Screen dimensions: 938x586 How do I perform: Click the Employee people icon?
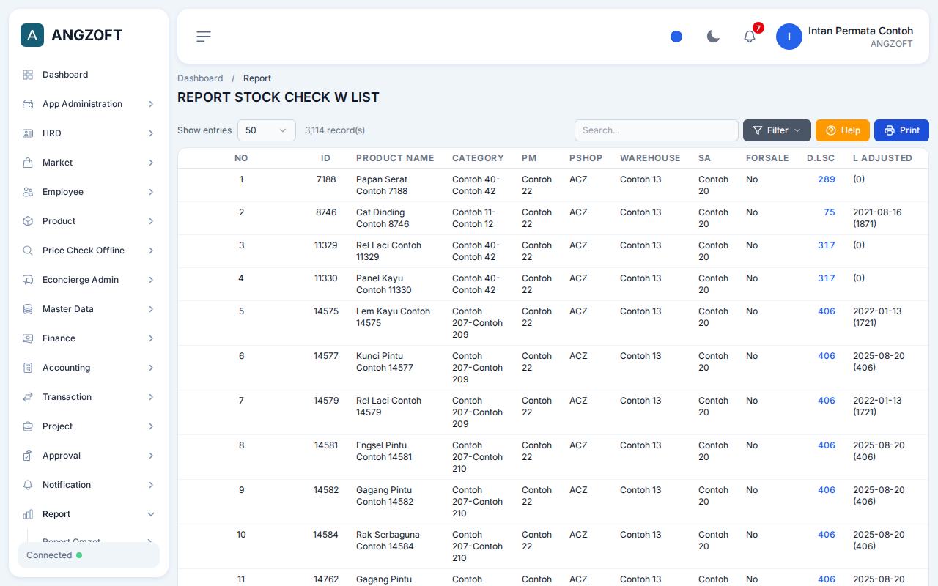(28, 192)
